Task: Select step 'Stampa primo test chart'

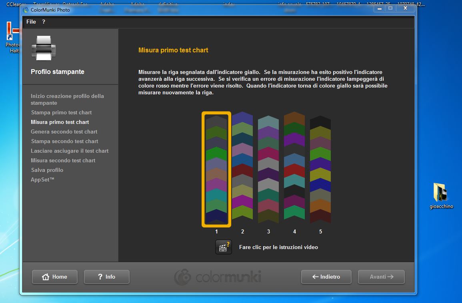Action: coord(61,112)
